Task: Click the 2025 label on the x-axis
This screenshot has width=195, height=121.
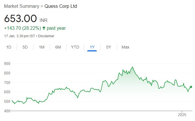Action: [x=182, y=115]
